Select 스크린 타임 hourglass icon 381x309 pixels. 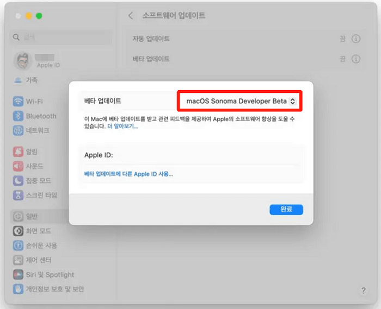click(18, 195)
